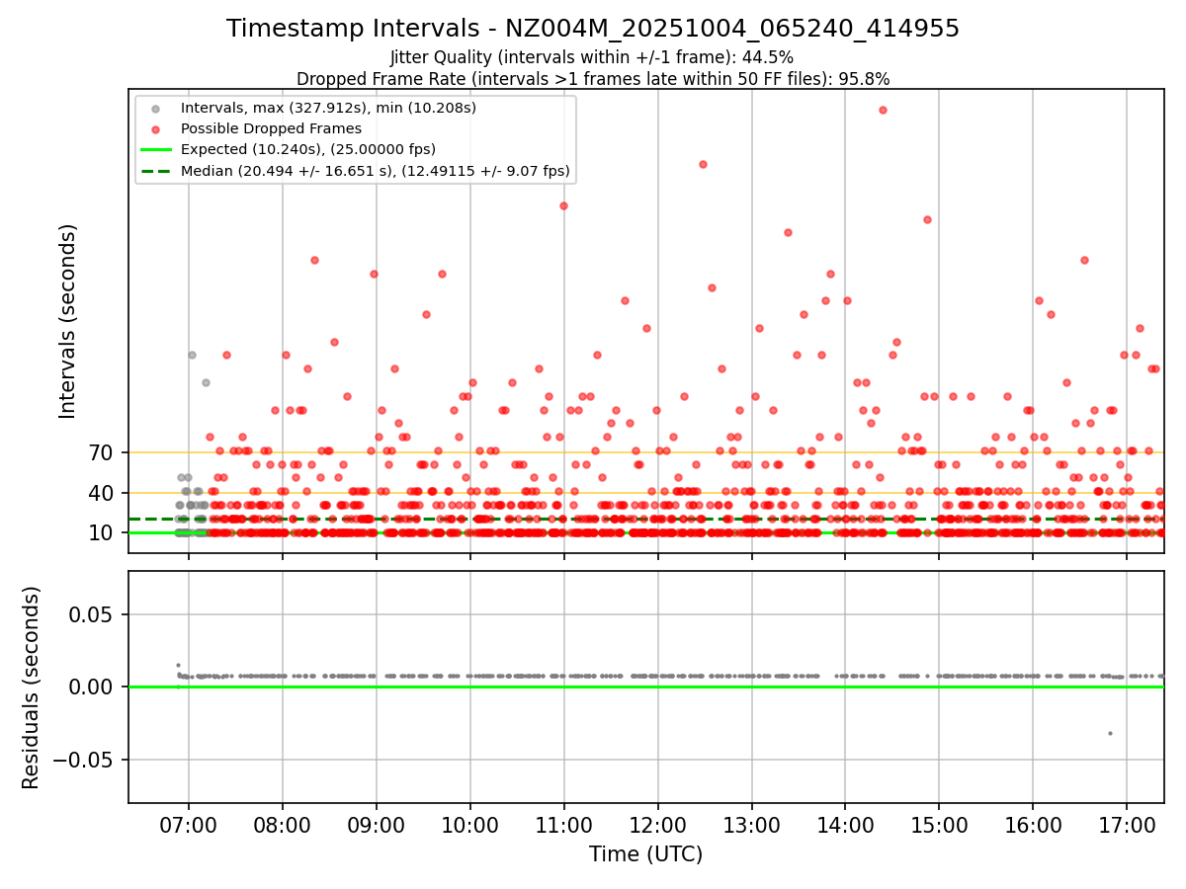This screenshot has height=889, width=1186.
Task: Click the 70 tick label on y-axis
Action: point(101,453)
